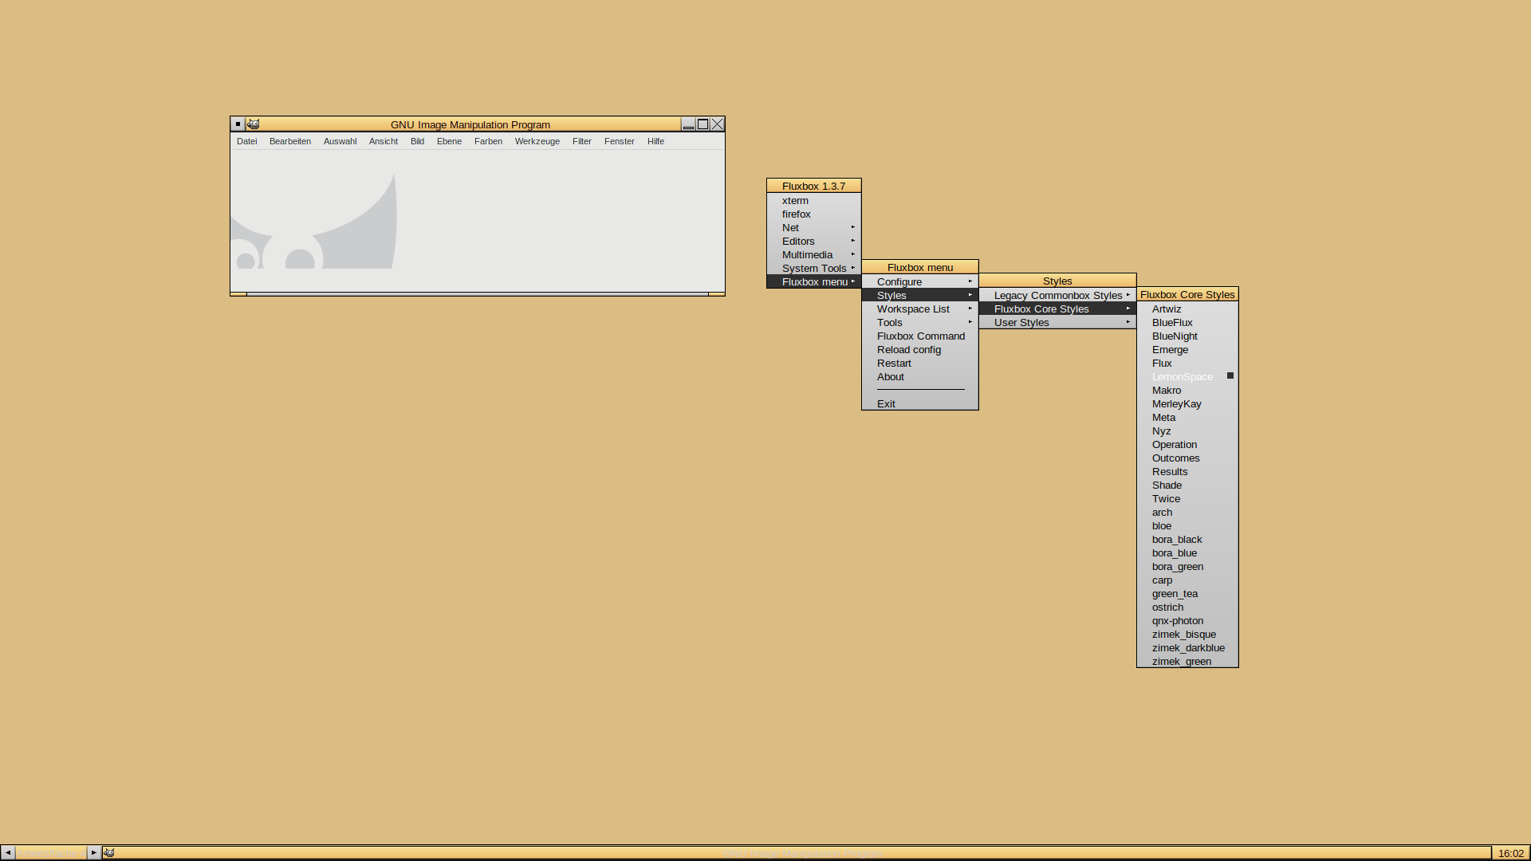Open the Filter menu in GIMP

[x=582, y=141]
